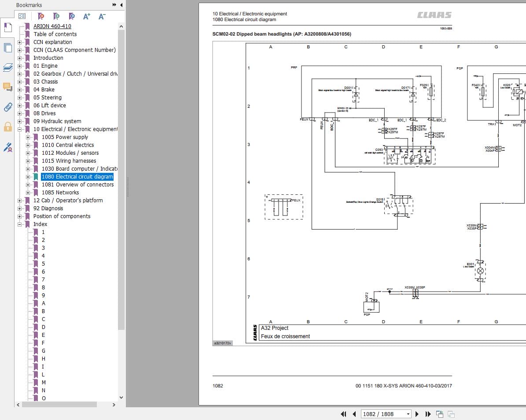Open Index entry A
526x420 pixels.
pos(43,303)
